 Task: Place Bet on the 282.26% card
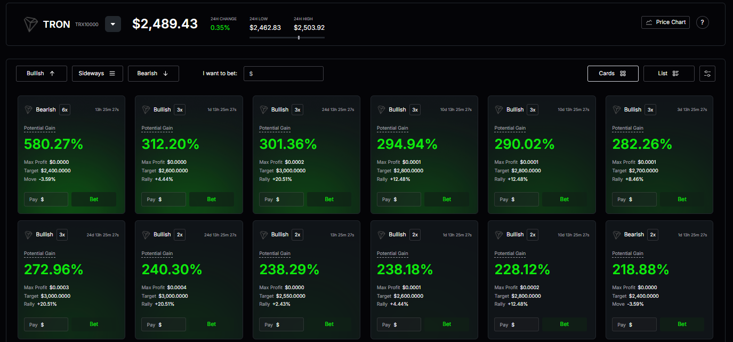[682, 199]
